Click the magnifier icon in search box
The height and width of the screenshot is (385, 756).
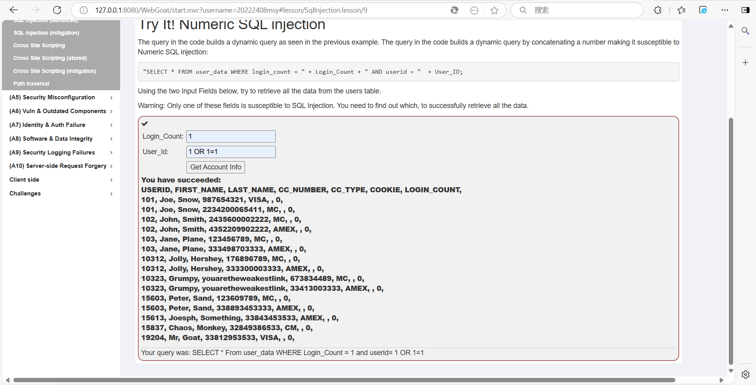(523, 10)
